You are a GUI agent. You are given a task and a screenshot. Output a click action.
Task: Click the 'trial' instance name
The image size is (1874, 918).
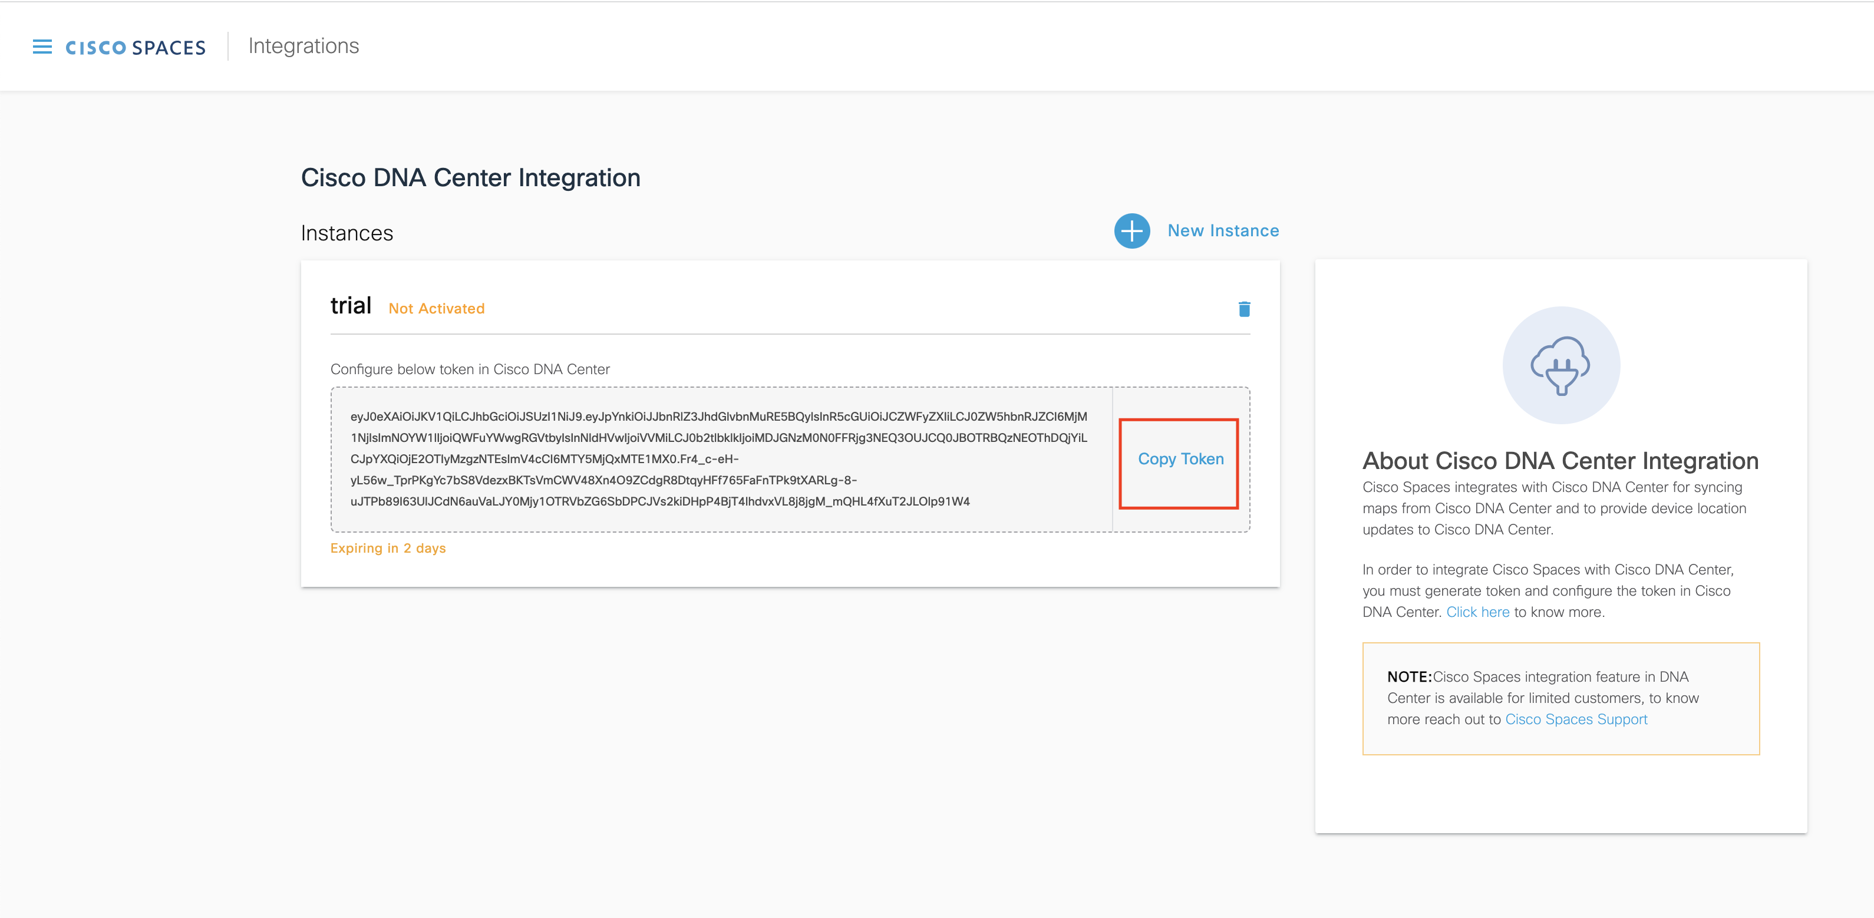pos(351,306)
